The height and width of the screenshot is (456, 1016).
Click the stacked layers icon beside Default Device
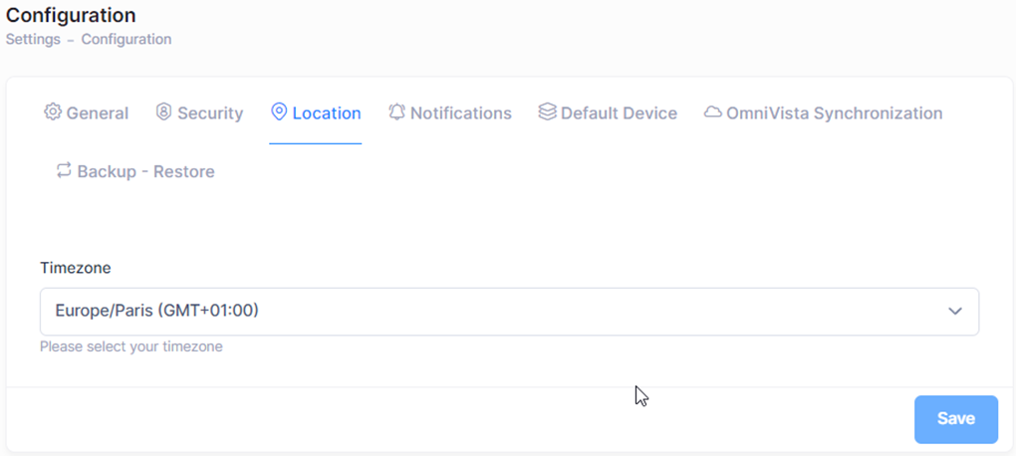pyautogui.click(x=547, y=112)
